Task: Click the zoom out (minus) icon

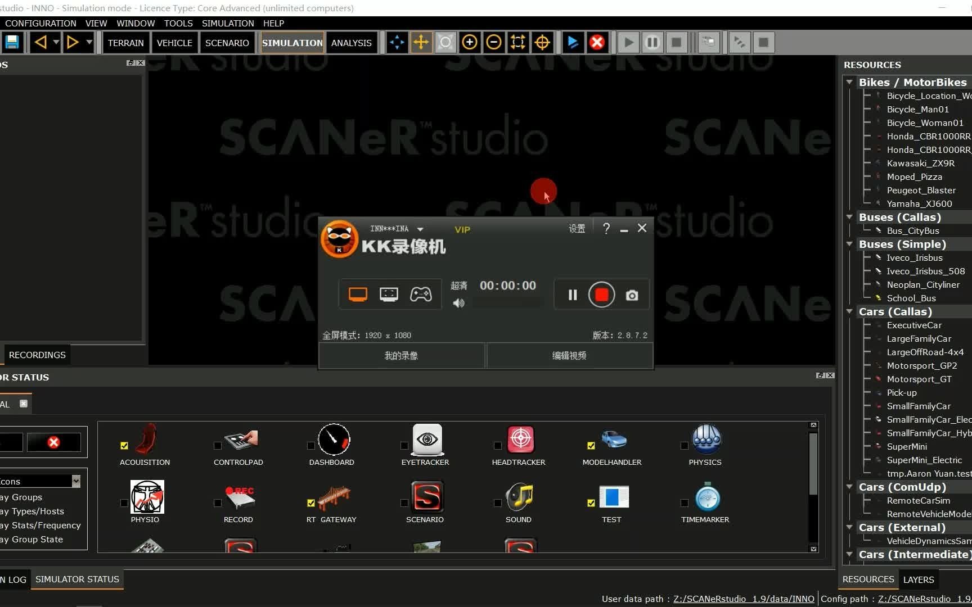Action: coord(494,42)
